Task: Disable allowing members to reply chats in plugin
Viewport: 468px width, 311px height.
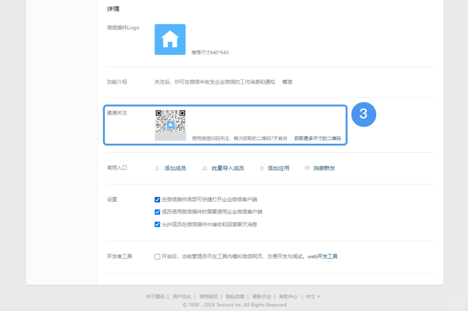Action: (x=157, y=224)
